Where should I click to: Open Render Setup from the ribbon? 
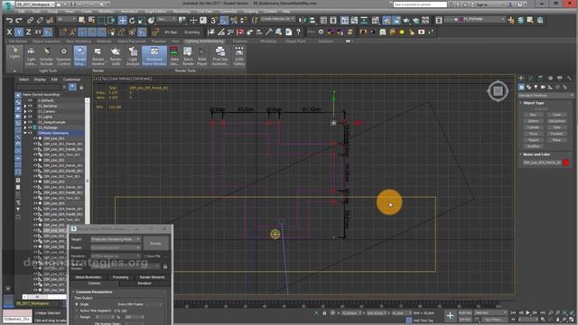tap(80, 56)
